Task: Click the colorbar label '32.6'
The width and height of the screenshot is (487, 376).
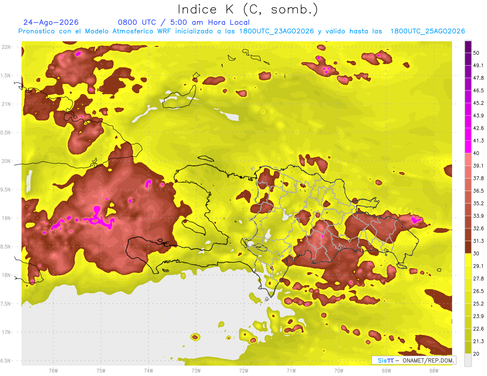Action: coord(478,228)
